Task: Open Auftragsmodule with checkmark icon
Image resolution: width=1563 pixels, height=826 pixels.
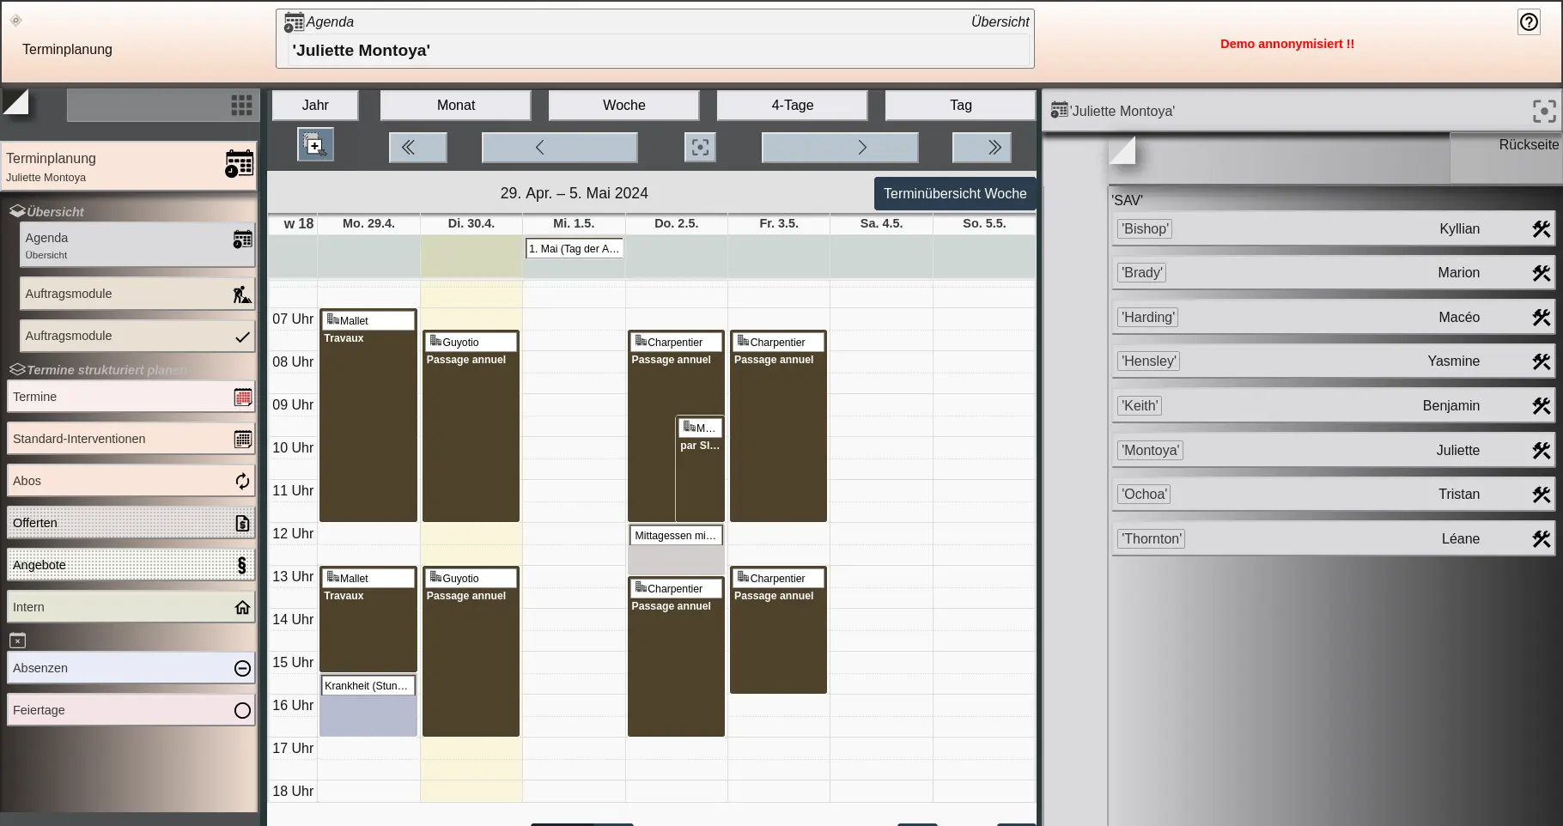Action: (137, 336)
